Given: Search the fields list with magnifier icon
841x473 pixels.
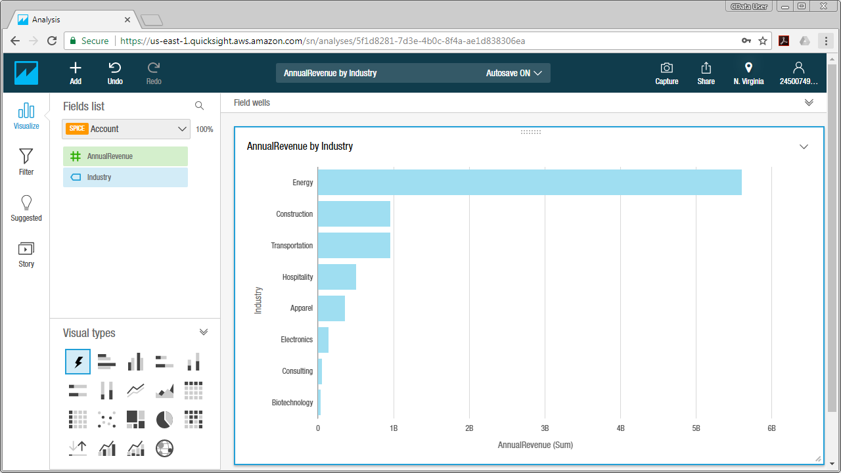Looking at the screenshot, I should pyautogui.click(x=199, y=106).
